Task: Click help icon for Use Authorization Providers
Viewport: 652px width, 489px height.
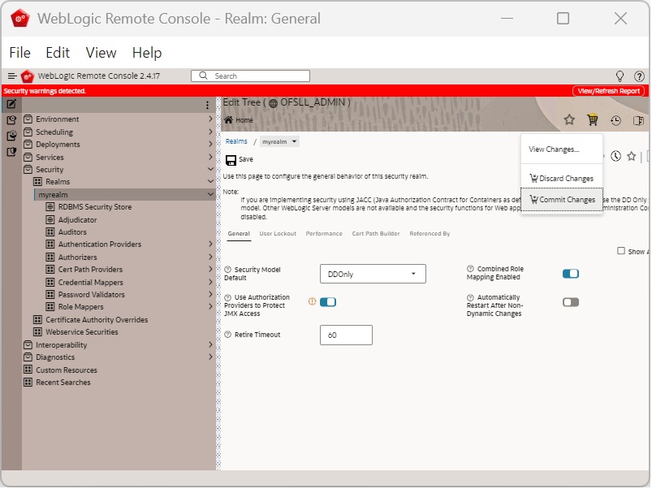Action: tap(228, 298)
